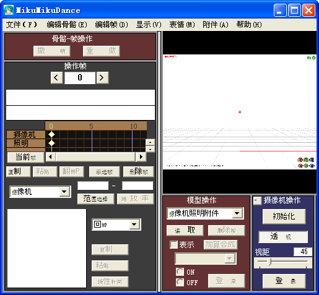Click the track list scroll up arrow
The width and height of the screenshot is (319, 295).
(151, 142)
